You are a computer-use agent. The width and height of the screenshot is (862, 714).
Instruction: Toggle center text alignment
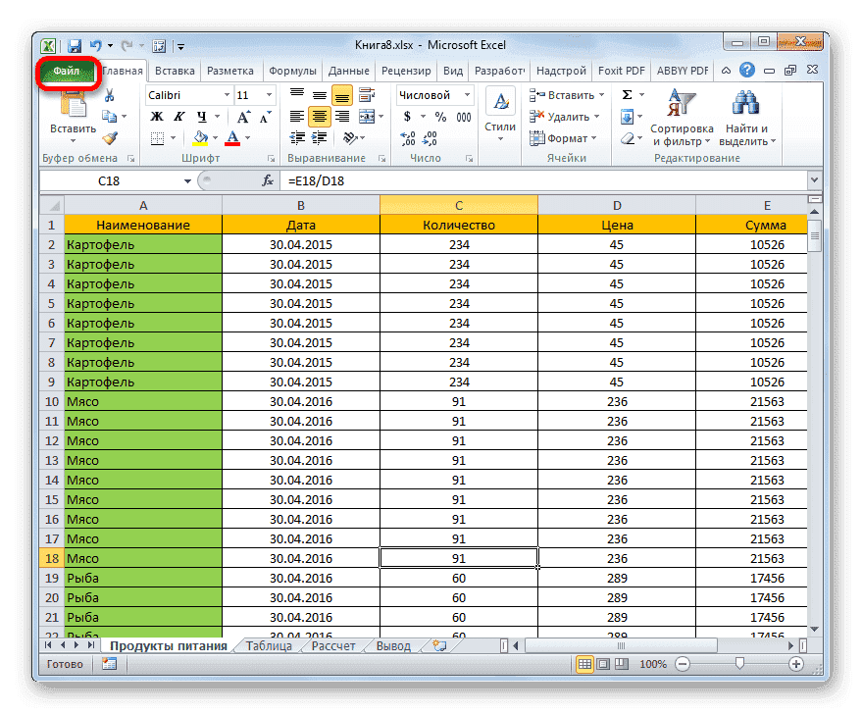(x=319, y=116)
